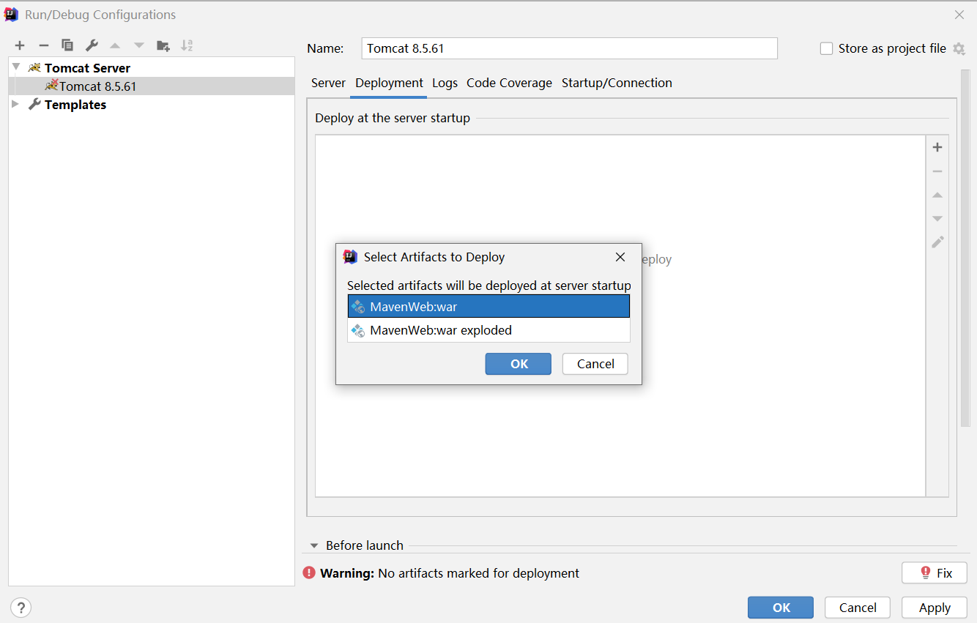Switch to Logs tab
Screen dimensions: 977x623
(x=445, y=83)
